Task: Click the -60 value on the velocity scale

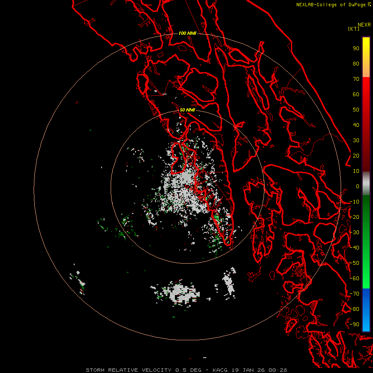Action: (x=355, y=279)
